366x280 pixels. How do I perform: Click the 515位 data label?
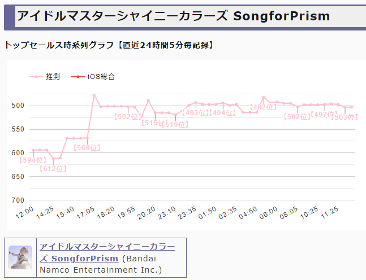(x=154, y=123)
